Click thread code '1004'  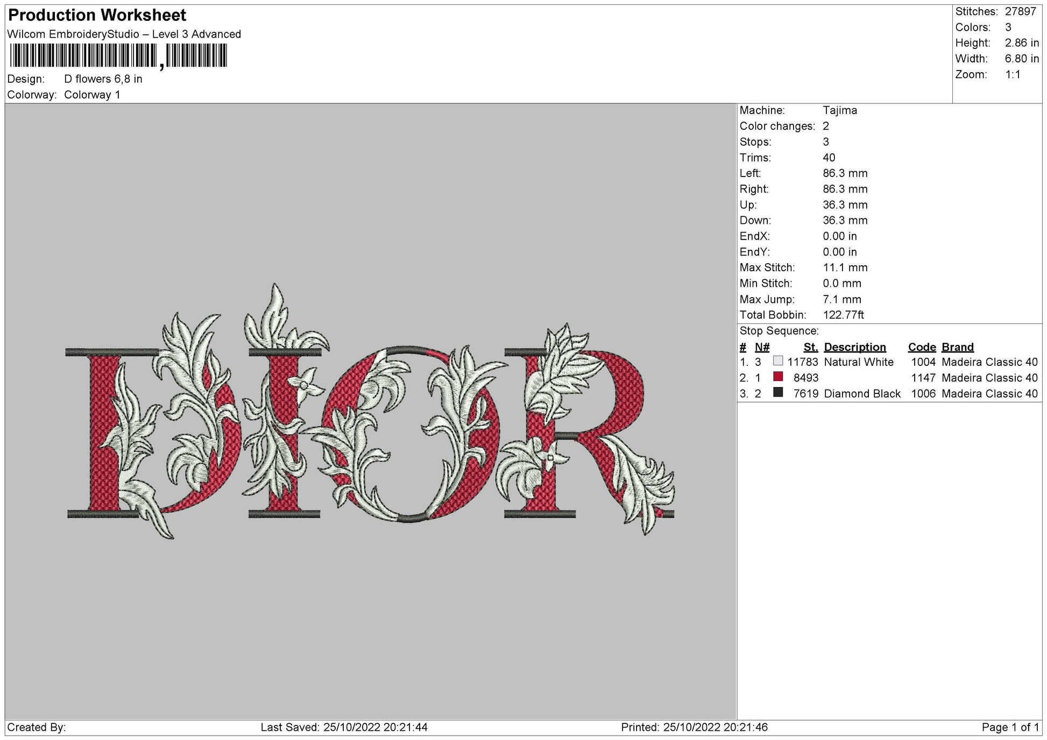click(923, 362)
